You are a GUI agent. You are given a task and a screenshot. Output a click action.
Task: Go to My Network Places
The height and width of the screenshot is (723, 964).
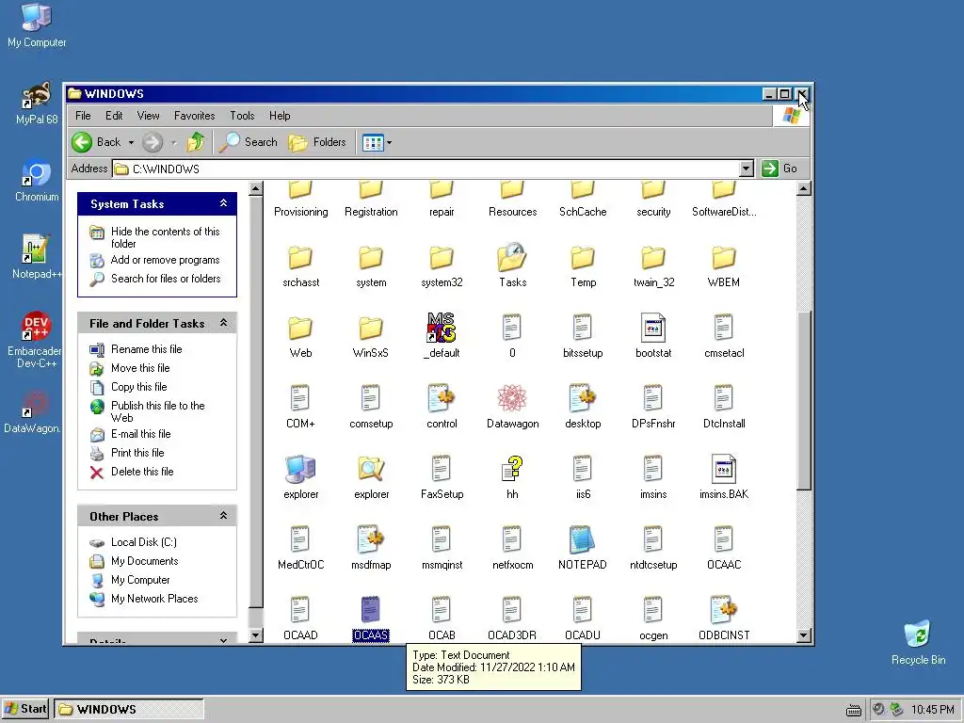click(x=154, y=599)
